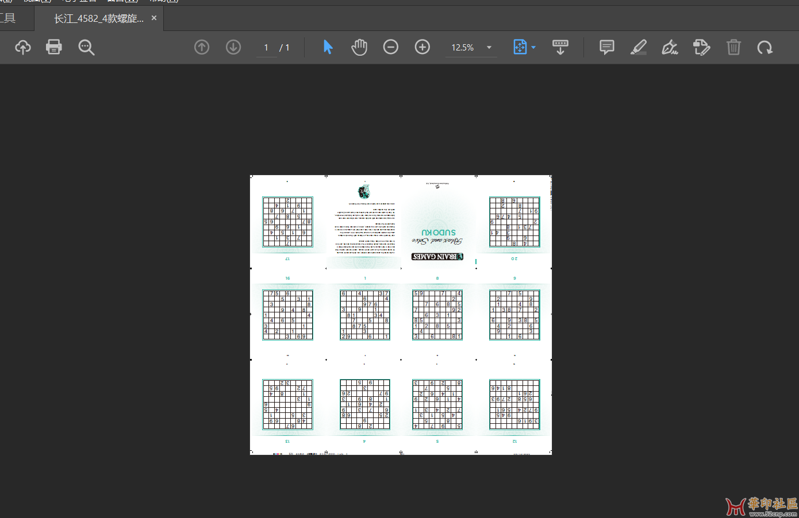Screen dimensions: 799x518
Task: Zoom in using the plus button
Action: 422,47
